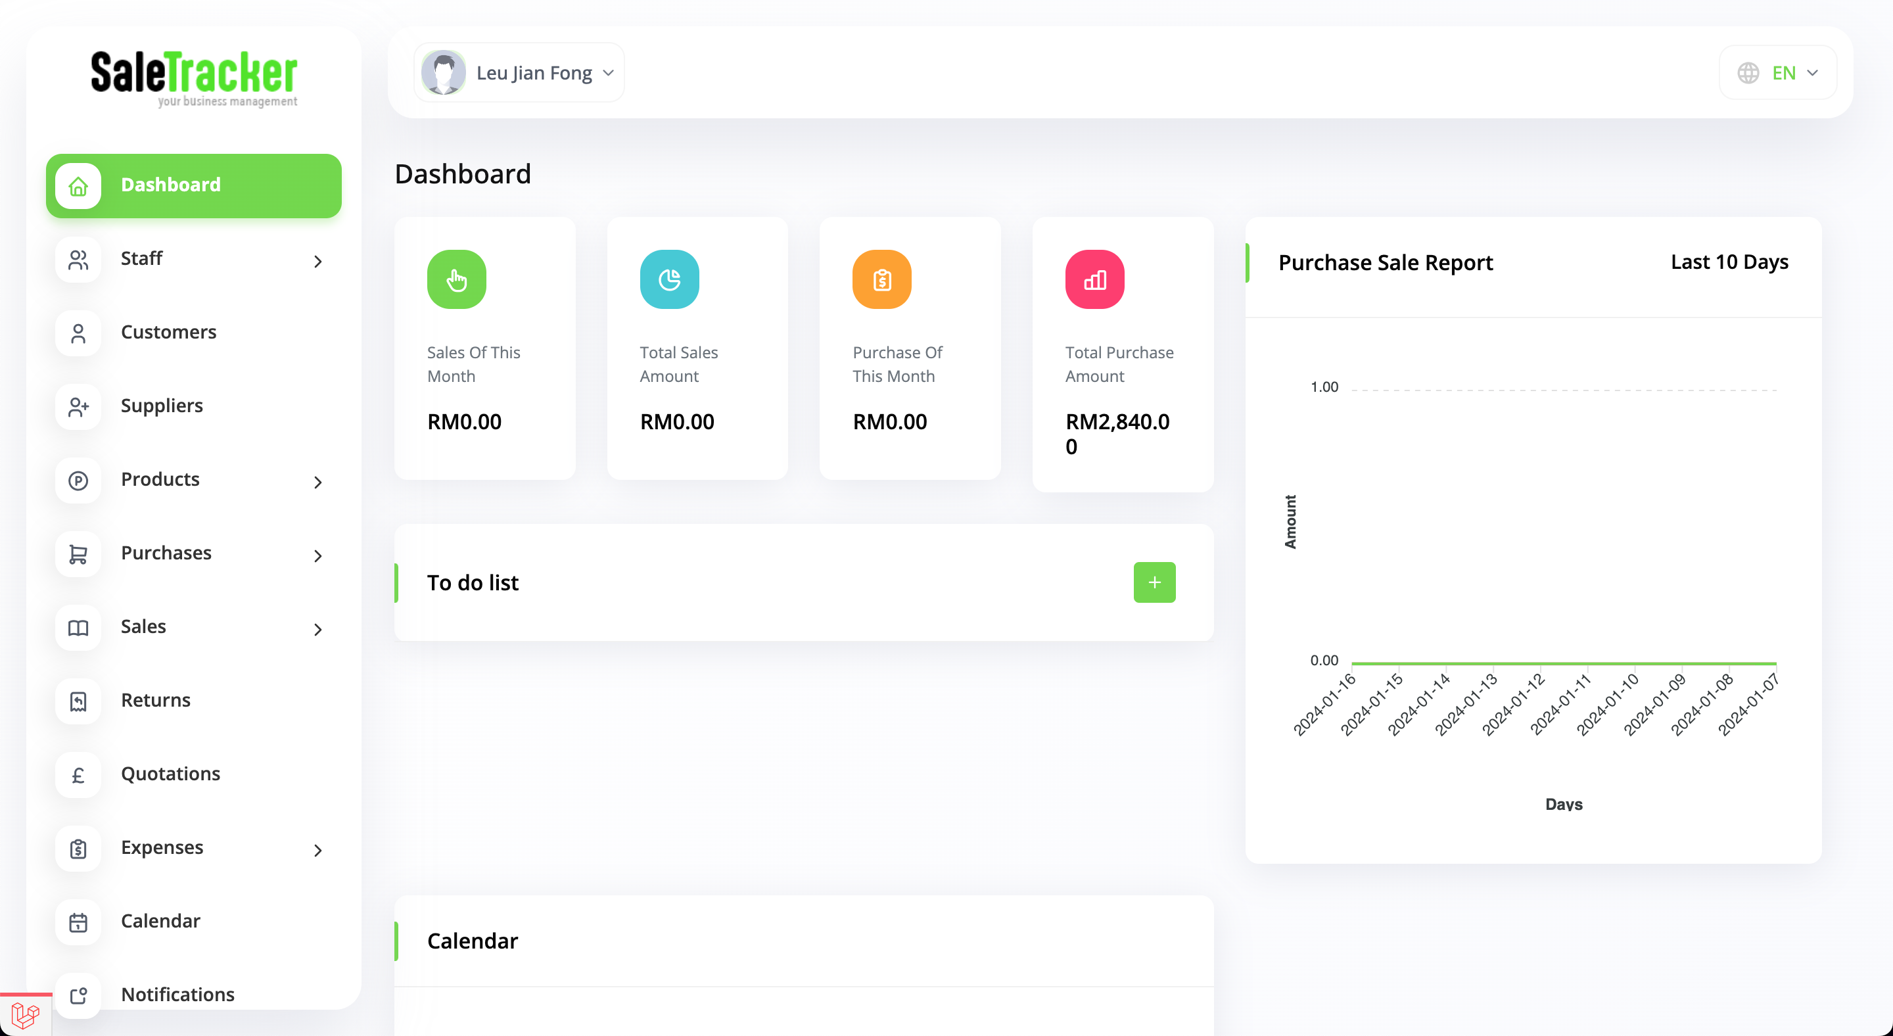Screen dimensions: 1893x1036
Task: Expand the Staff submenu chevron
Action: click(317, 261)
